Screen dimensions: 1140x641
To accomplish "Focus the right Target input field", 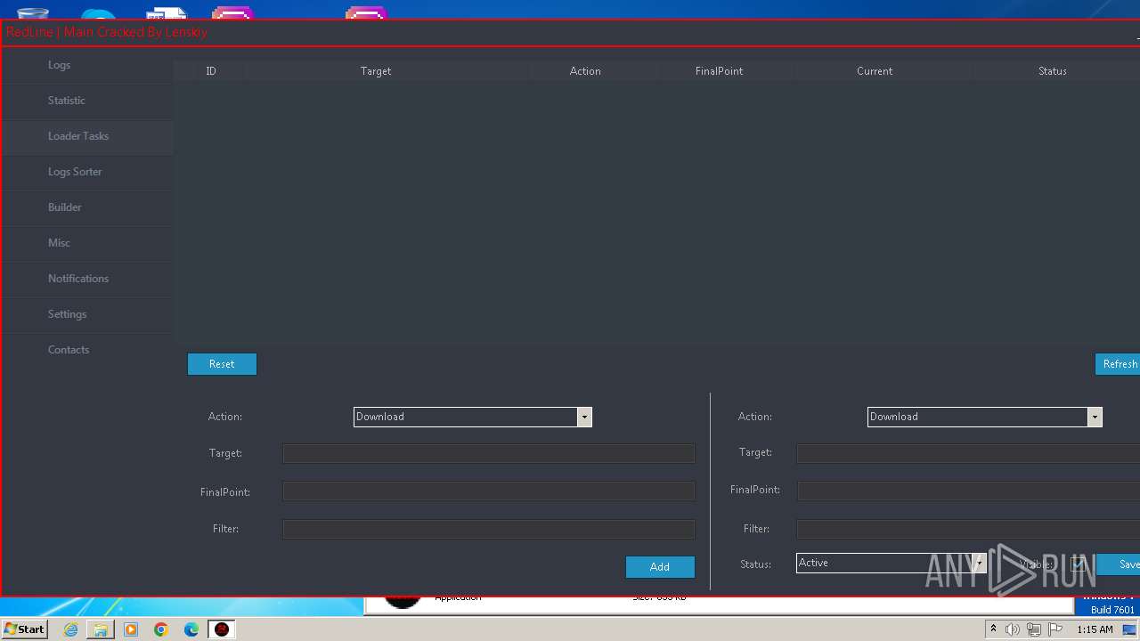I will click(968, 453).
